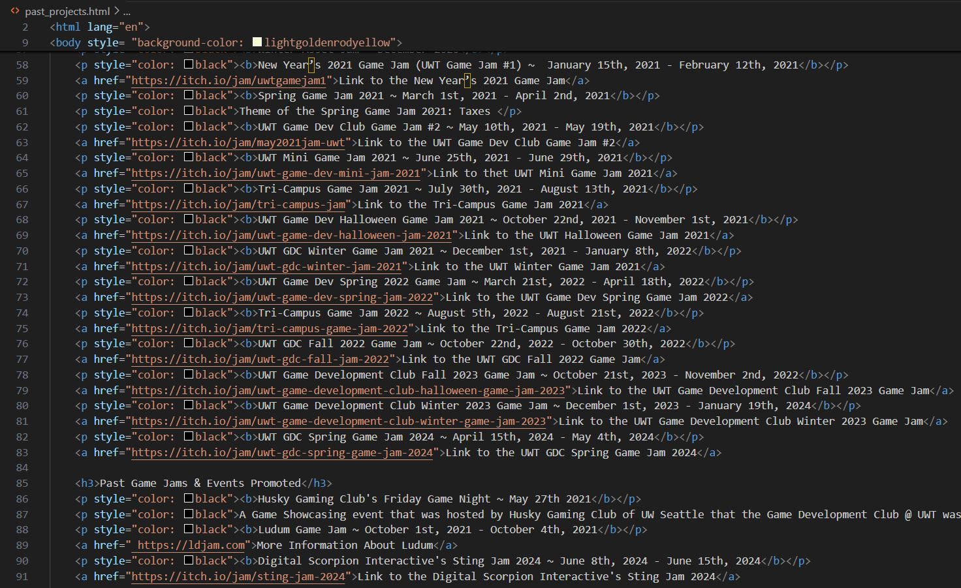Select line number 72 in gutter

point(22,282)
